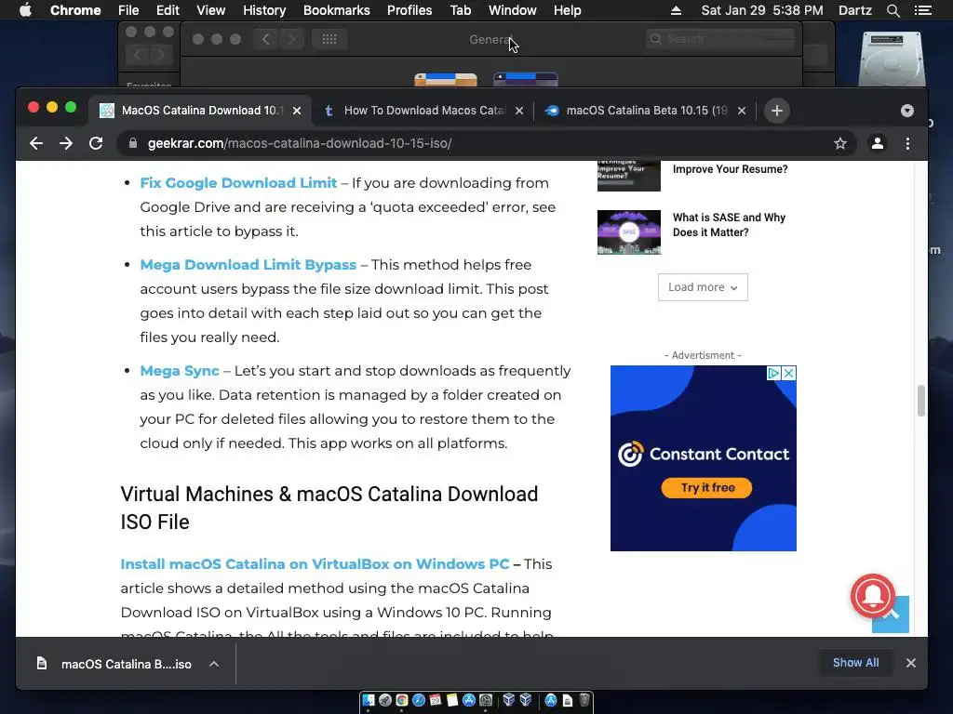
Task: Open Spotlight search magnifier icon
Action: click(x=893, y=10)
